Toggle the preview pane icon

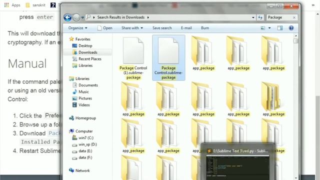[280, 28]
